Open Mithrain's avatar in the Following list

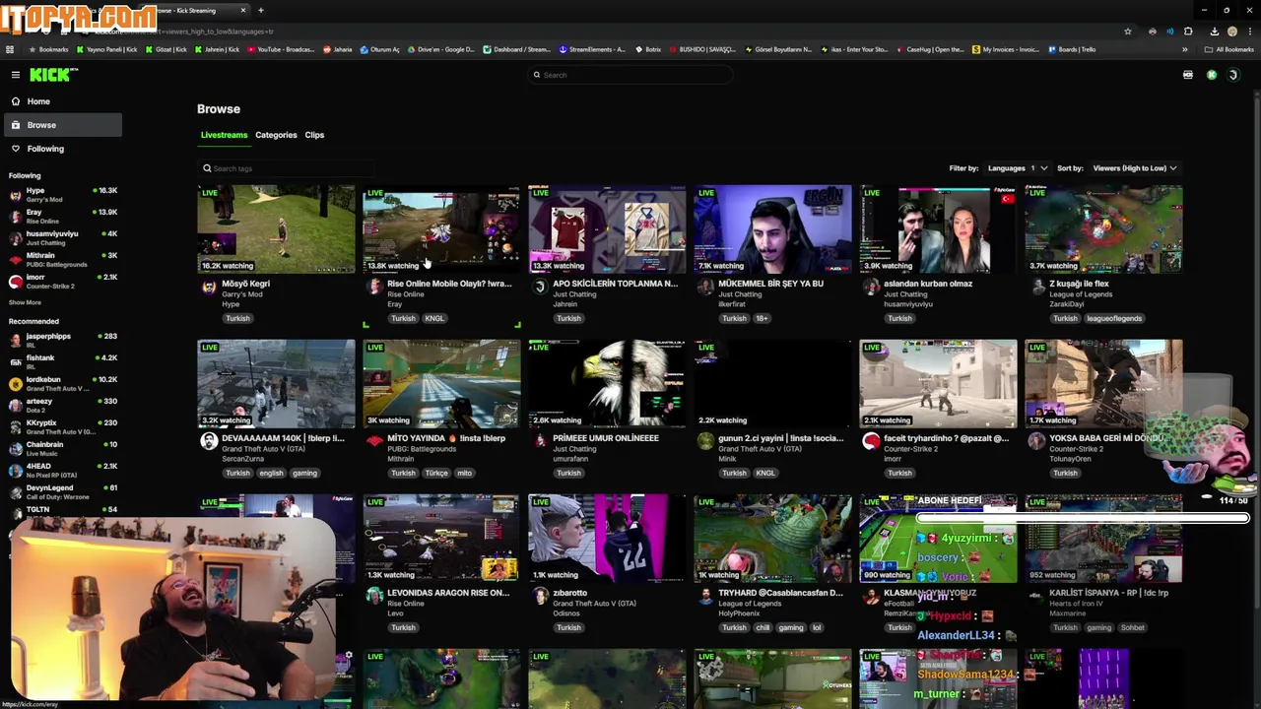pyautogui.click(x=15, y=260)
